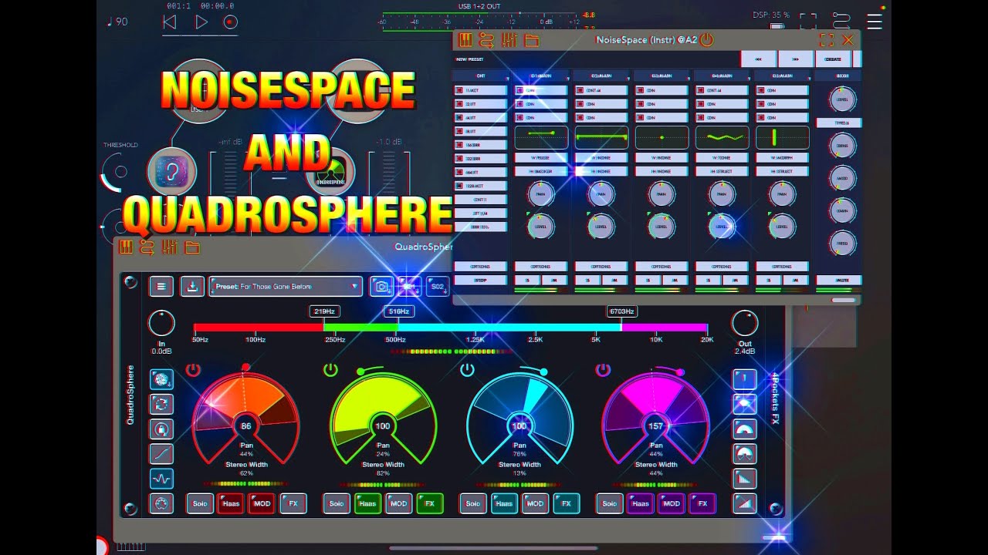Click the half-dome icon in QuadroSphere right sidebar

click(x=745, y=429)
